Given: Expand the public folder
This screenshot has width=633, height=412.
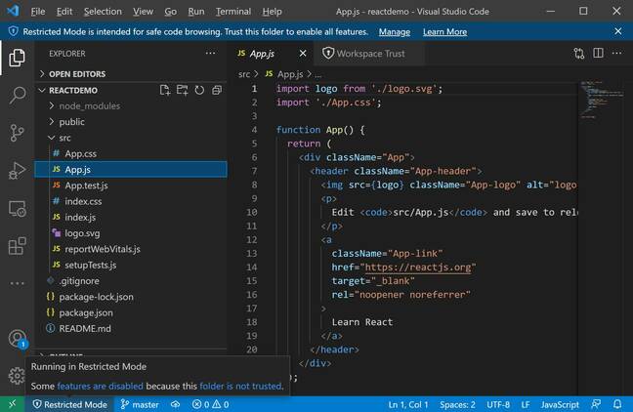Looking at the screenshot, I should click(x=131, y=122).
